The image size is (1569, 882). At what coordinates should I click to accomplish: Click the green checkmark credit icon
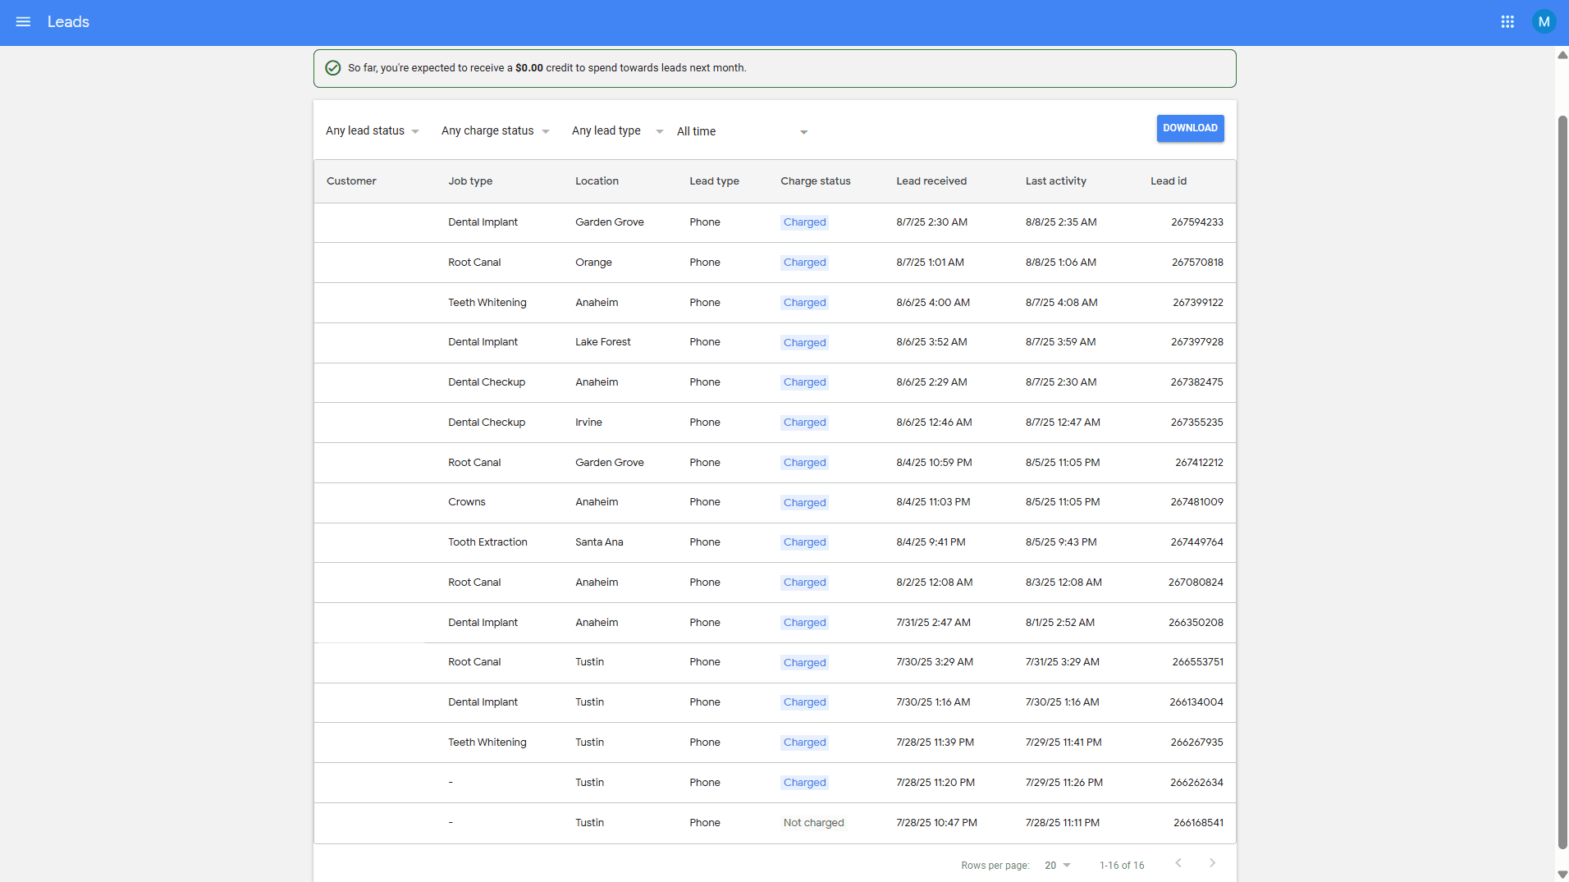[x=333, y=68]
